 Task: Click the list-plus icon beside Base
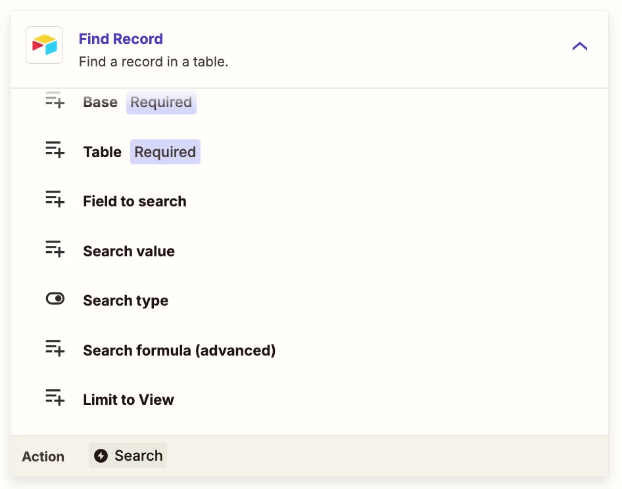[x=55, y=101]
